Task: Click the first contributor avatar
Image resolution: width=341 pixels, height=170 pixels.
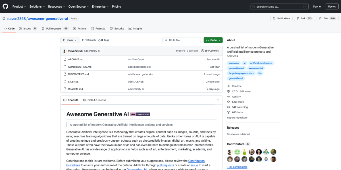Action: [230, 152]
